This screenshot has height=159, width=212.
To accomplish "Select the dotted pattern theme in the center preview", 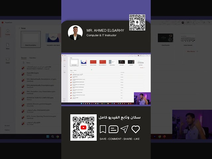I will click(140, 63).
